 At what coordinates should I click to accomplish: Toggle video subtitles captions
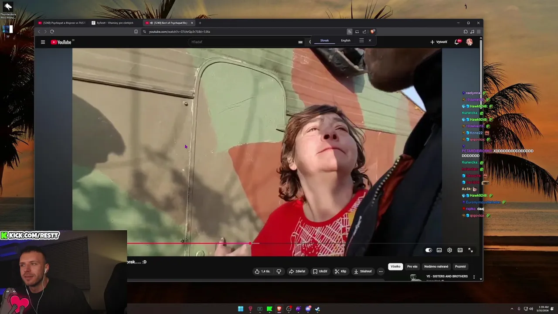coord(439,250)
